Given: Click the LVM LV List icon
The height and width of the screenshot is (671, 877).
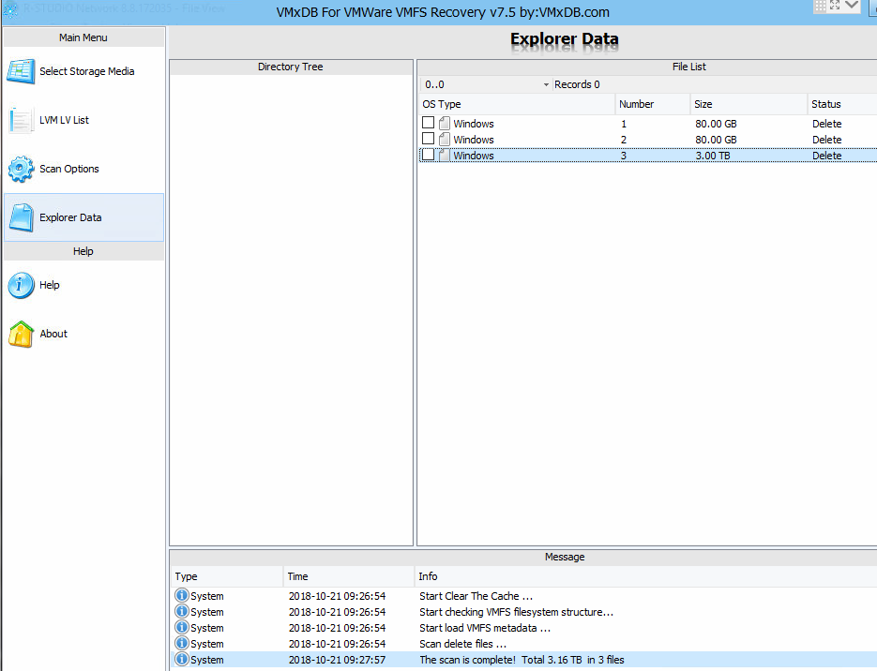Looking at the screenshot, I should click(x=21, y=120).
